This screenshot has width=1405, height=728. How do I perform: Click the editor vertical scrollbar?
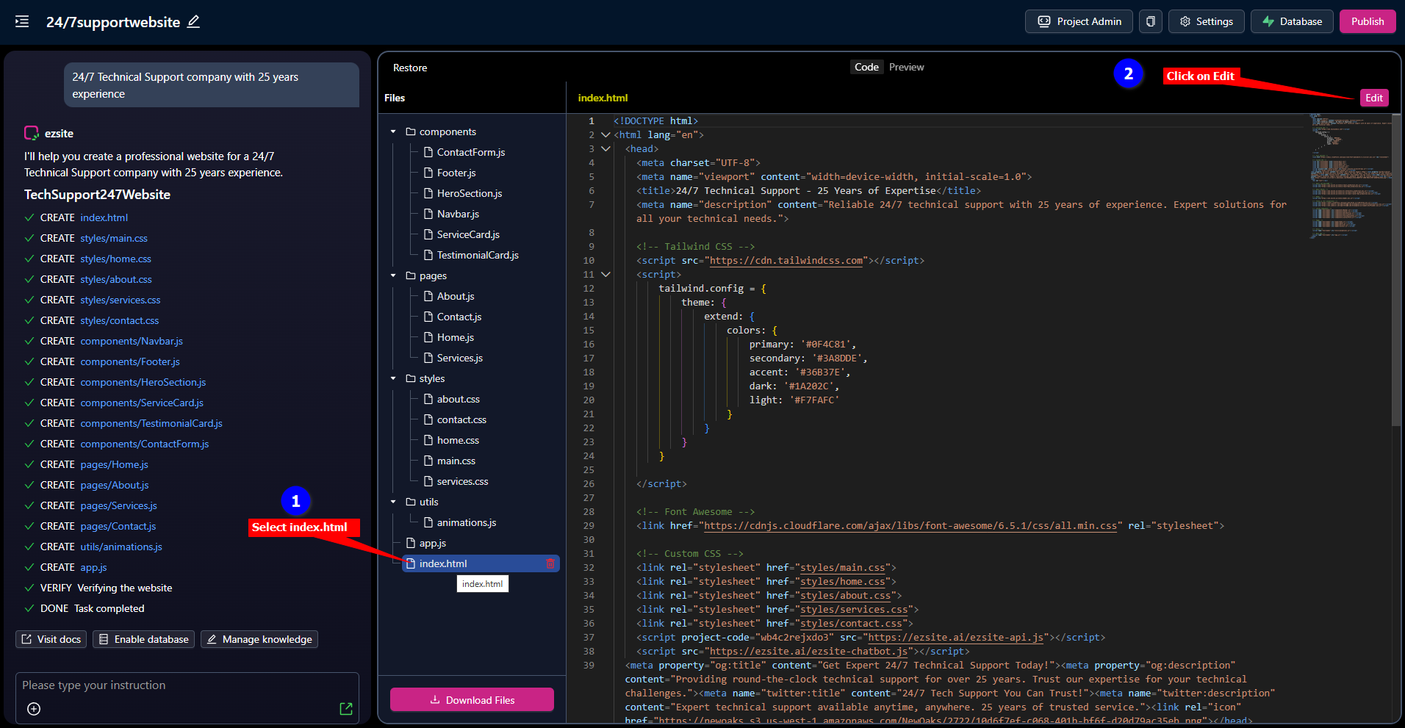(1396, 270)
